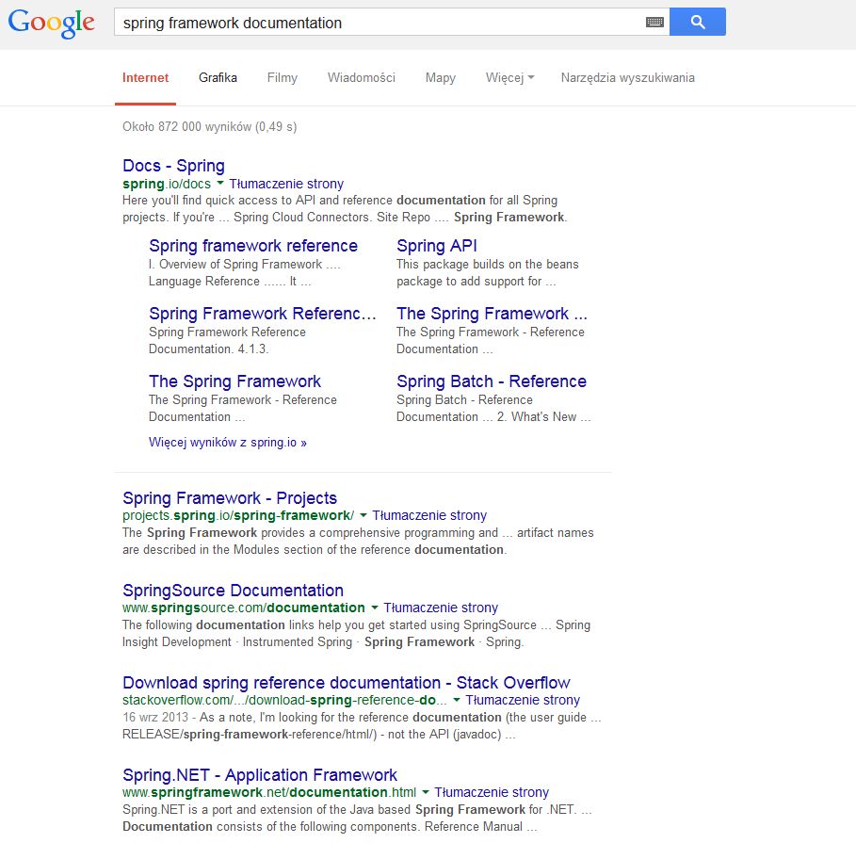The width and height of the screenshot is (856, 843).
Task: Open the SpringSource Documentation result
Action: click(234, 591)
